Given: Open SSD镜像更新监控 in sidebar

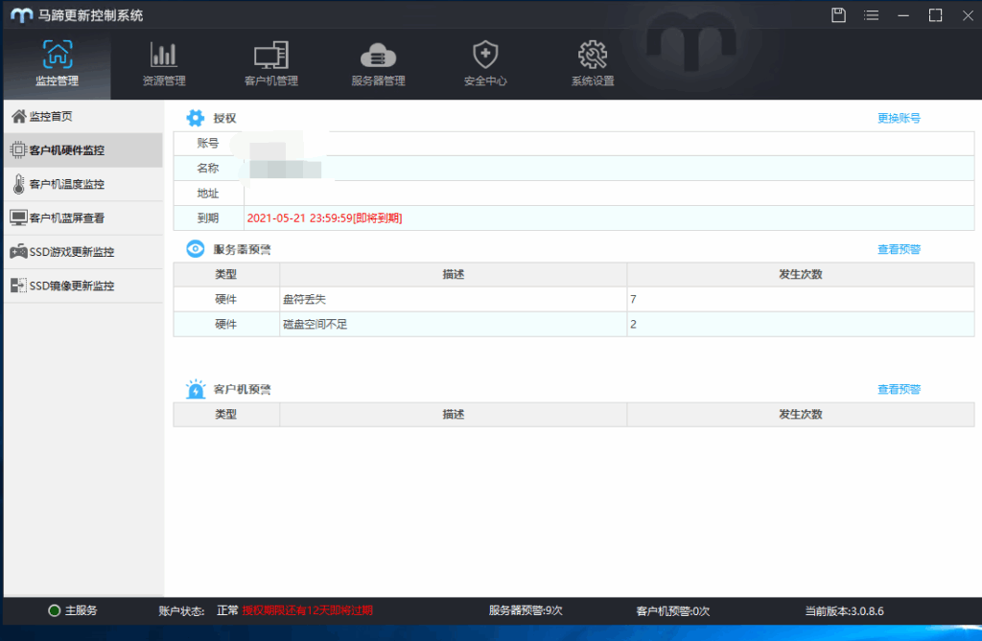Looking at the screenshot, I should coord(82,286).
